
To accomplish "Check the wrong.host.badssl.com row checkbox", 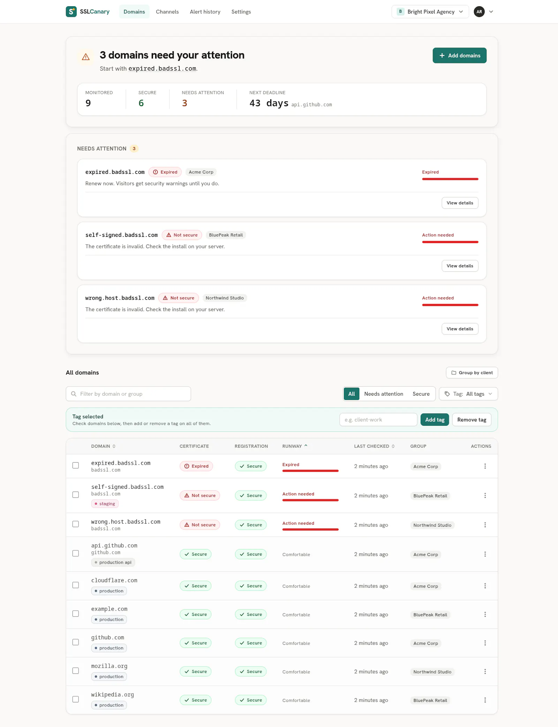I will coord(76,524).
